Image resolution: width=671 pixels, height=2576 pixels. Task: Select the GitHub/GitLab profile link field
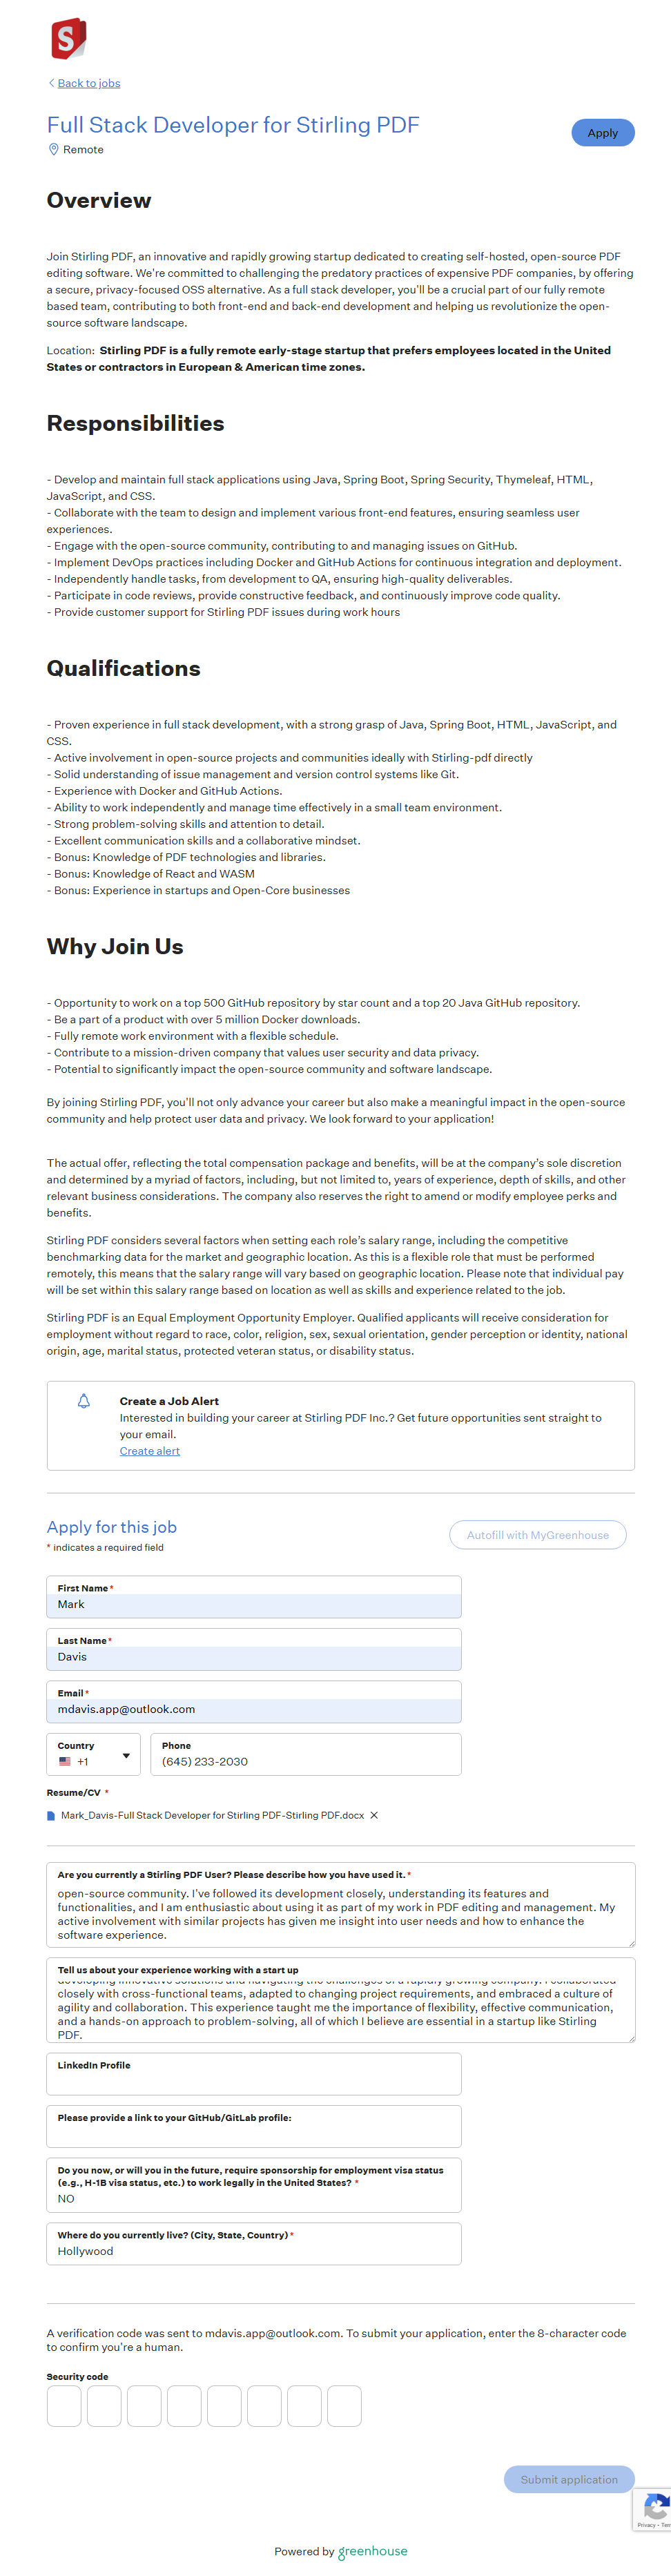point(254,2133)
